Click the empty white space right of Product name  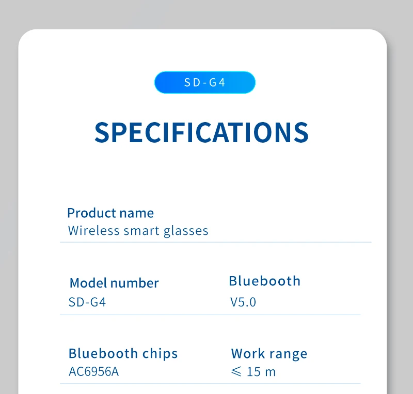[x=268, y=213]
